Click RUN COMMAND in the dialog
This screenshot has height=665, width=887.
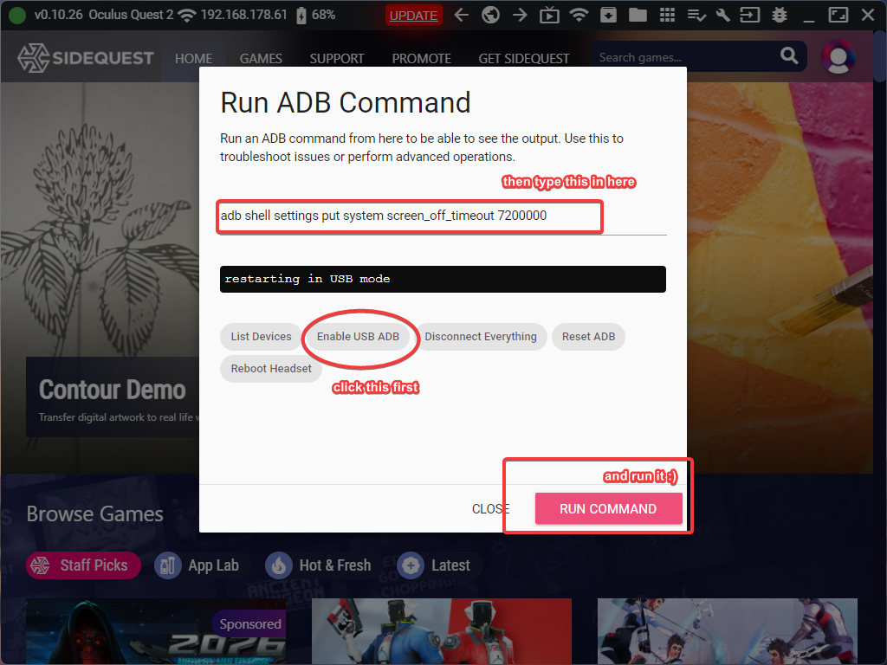[x=608, y=509]
